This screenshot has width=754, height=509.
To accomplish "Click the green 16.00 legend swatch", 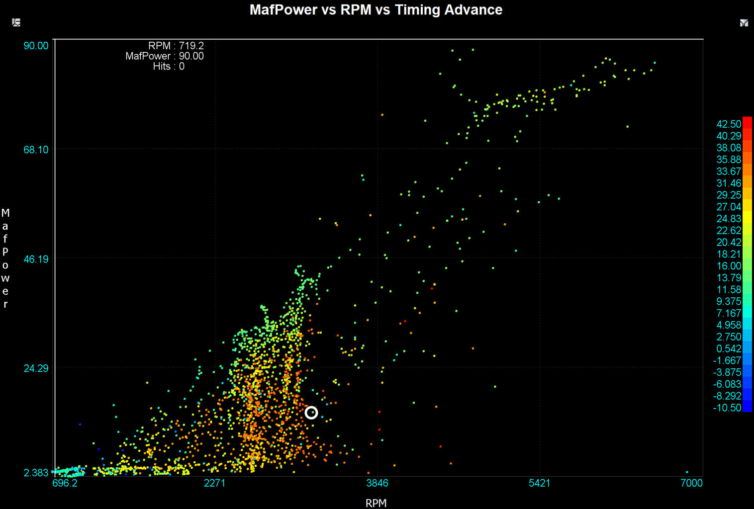I will (x=747, y=266).
